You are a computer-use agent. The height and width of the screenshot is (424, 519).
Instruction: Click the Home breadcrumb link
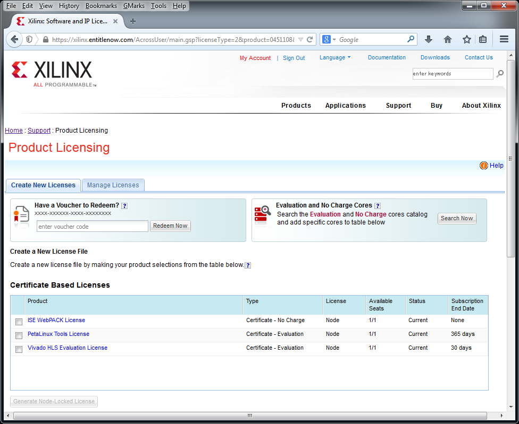point(14,131)
